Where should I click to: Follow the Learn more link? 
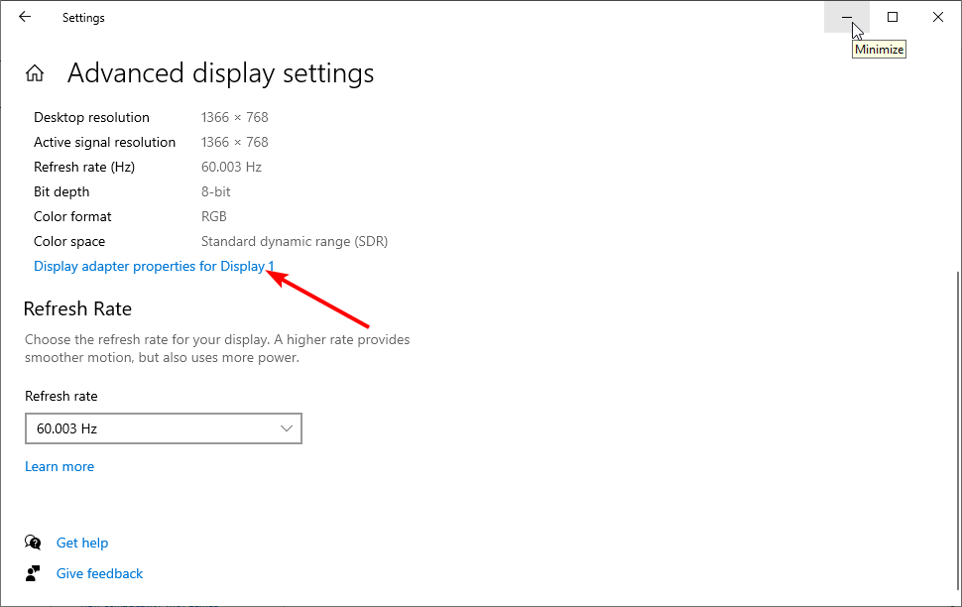60,466
